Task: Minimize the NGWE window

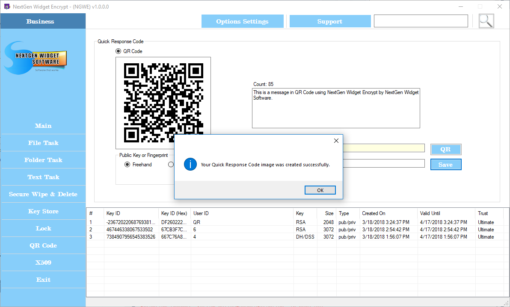Action: (x=460, y=6)
